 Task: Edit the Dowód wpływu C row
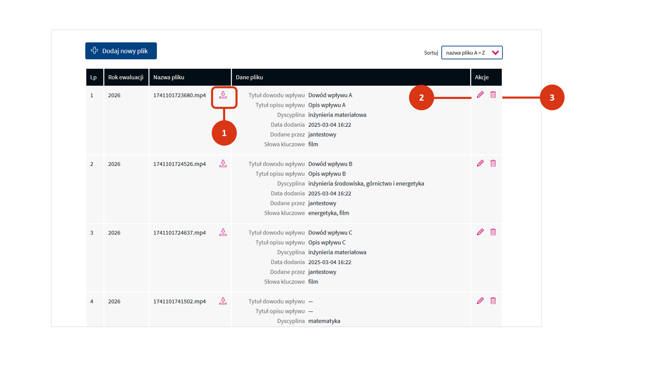point(480,232)
